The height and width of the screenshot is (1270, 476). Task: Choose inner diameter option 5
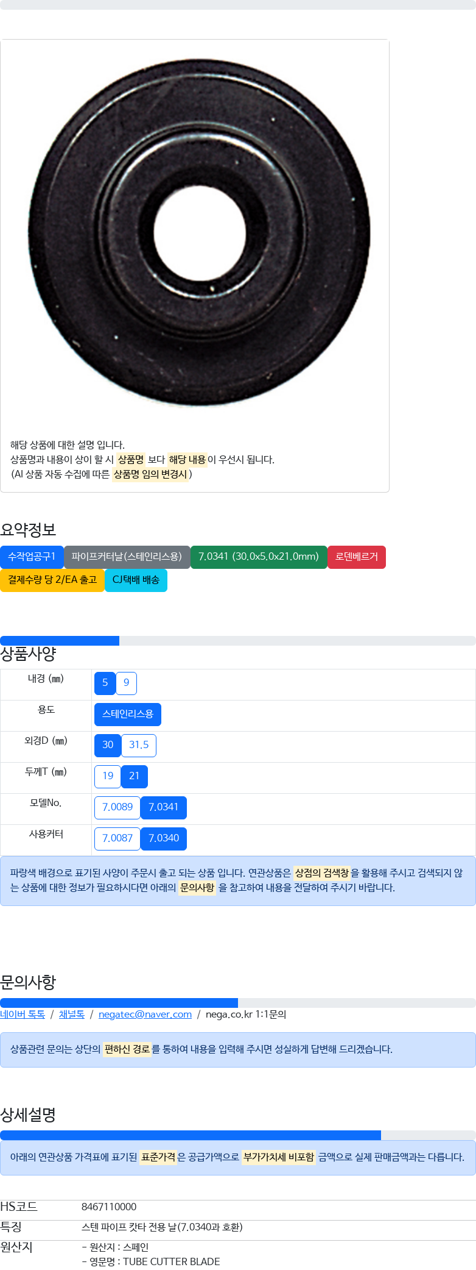105,683
